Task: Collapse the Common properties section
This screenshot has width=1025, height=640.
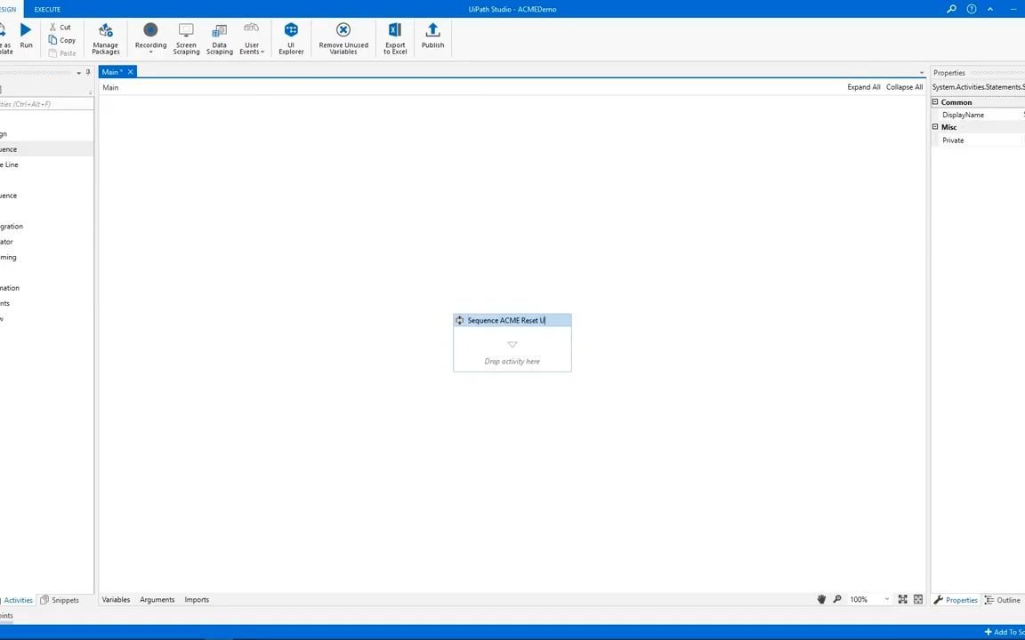Action: point(935,102)
